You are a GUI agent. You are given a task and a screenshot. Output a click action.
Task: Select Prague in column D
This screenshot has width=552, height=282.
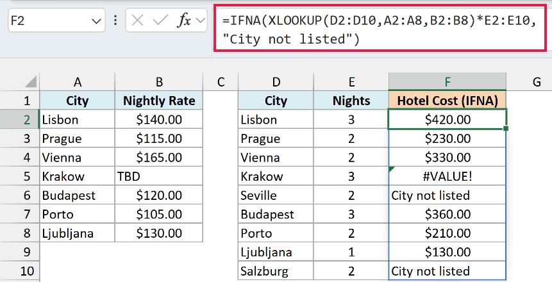pos(276,138)
